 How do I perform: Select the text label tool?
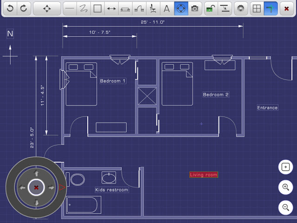(x=167, y=8)
